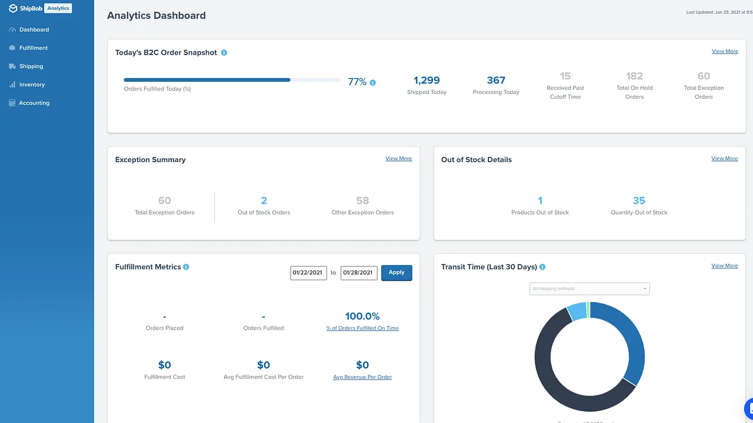Click the ShipBob logo icon
753x423 pixels.
tap(13, 8)
